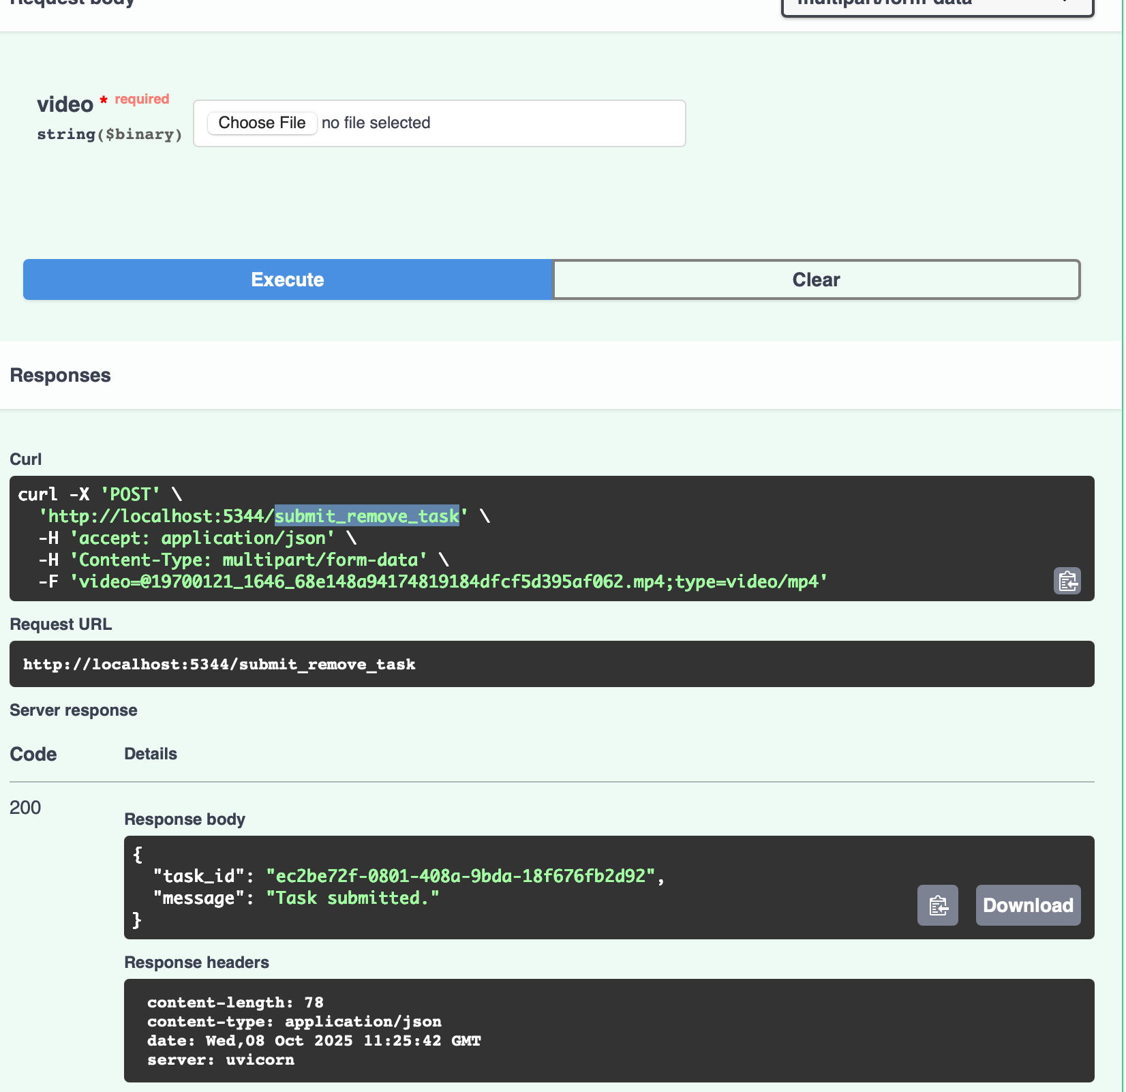The width and height of the screenshot is (1126, 1092).
Task: Click the highlighted submit_remove_task text in curl
Action: [x=367, y=516]
